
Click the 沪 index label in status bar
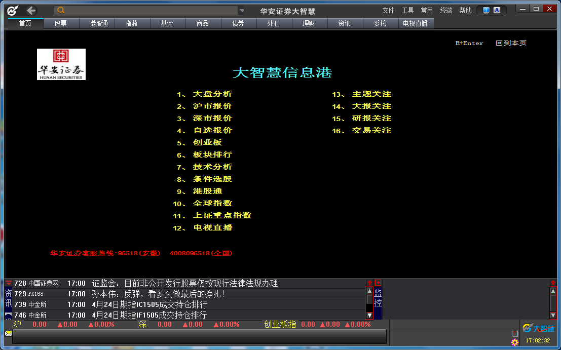point(17,325)
